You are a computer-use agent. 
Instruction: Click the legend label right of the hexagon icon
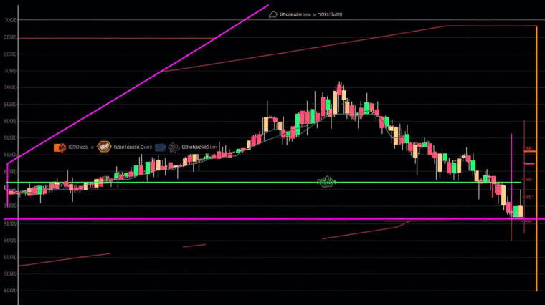click(129, 147)
